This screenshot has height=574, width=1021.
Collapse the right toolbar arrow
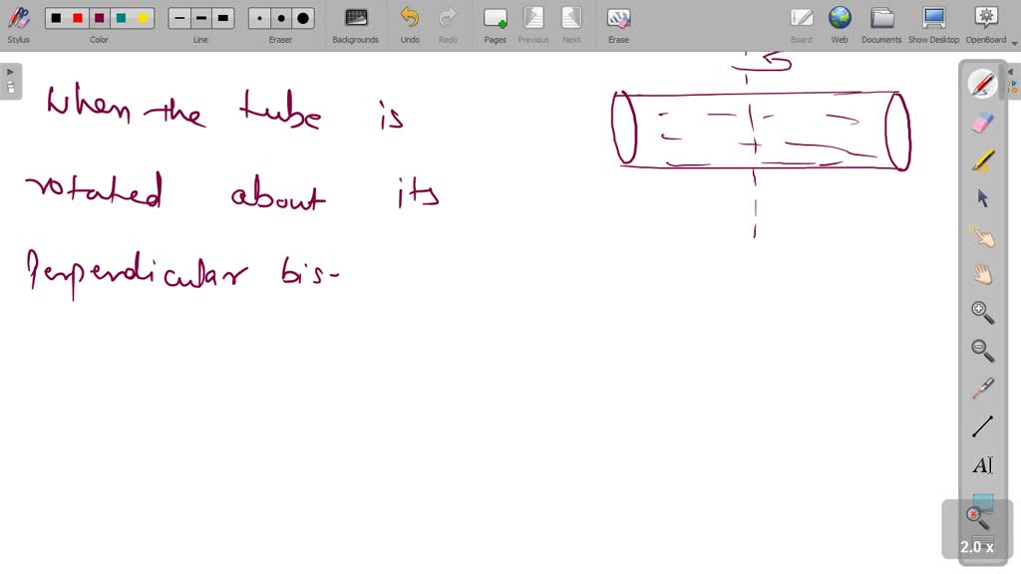1011,72
